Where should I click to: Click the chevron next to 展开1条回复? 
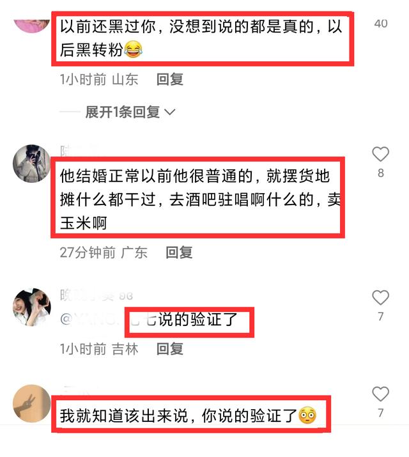169,112
